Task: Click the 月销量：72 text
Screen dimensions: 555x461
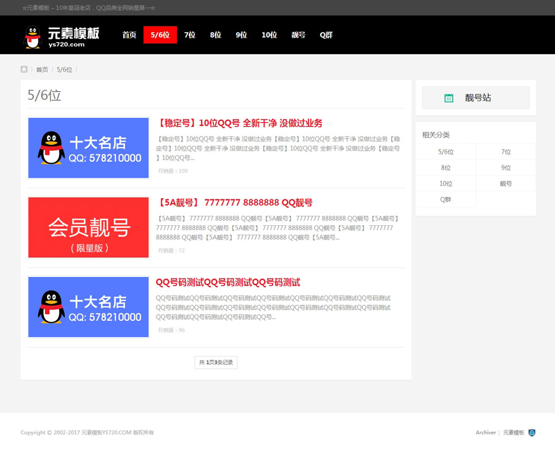Action: (171, 251)
